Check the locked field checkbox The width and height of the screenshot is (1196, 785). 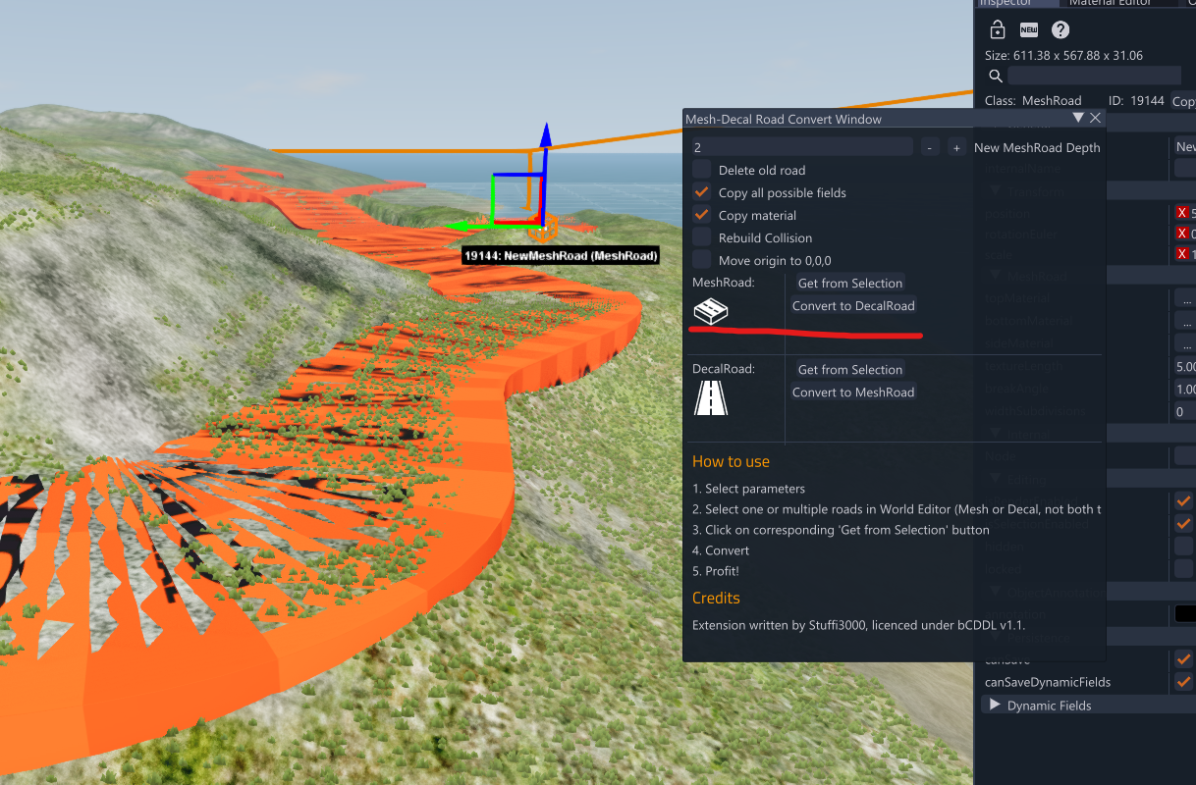[1184, 569]
